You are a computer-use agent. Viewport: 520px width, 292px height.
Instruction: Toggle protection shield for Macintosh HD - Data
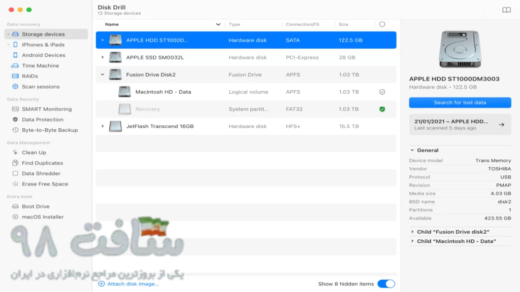click(382, 92)
